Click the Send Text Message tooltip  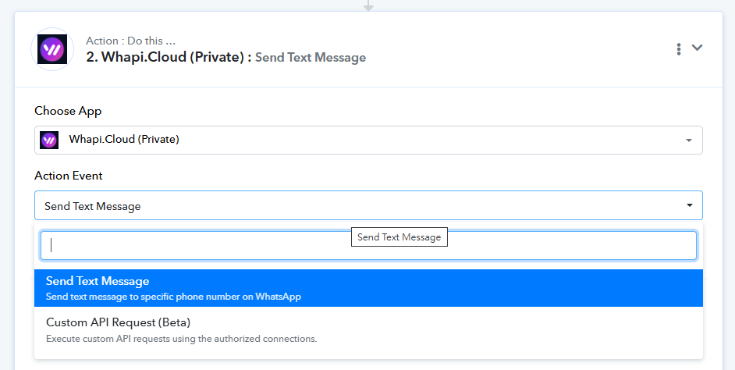399,237
